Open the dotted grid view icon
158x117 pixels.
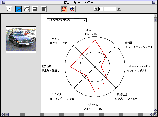44,9
